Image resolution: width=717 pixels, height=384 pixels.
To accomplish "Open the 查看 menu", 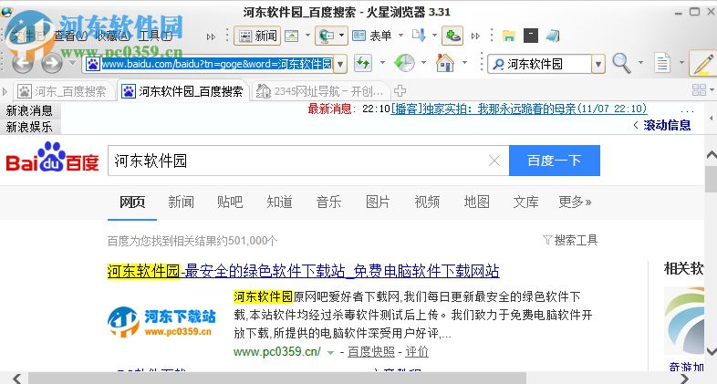I will pos(70,36).
